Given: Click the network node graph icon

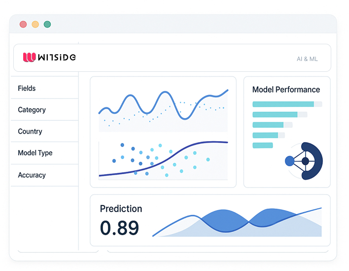Looking at the screenshot, I should pyautogui.click(x=304, y=161).
